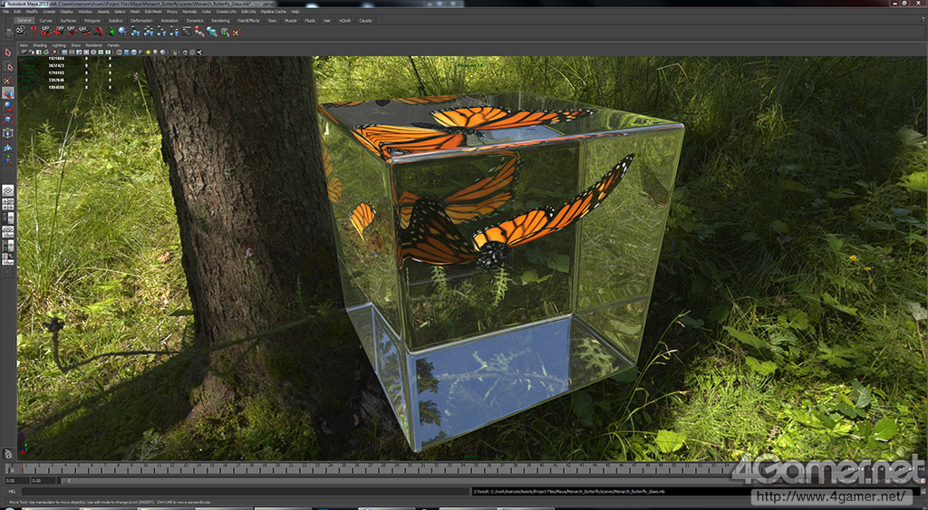Screen dimensions: 928x510
Task: Toggle smooth shade all mode
Action: click(x=127, y=52)
